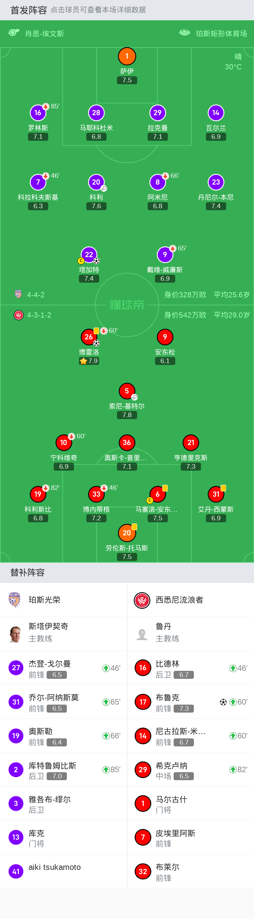Image resolution: width=254 pixels, height=919 pixels.
Task: Click goalkeeper Sai's number 1 badge
Action: pyautogui.click(x=127, y=57)
